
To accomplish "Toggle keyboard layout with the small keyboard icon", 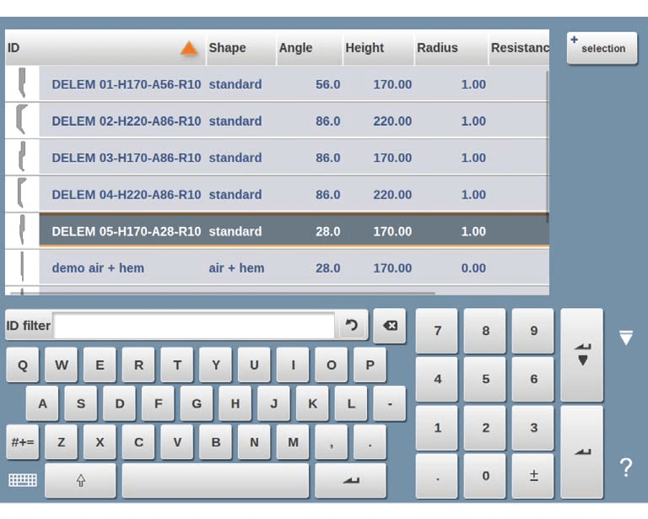I will click(x=23, y=480).
